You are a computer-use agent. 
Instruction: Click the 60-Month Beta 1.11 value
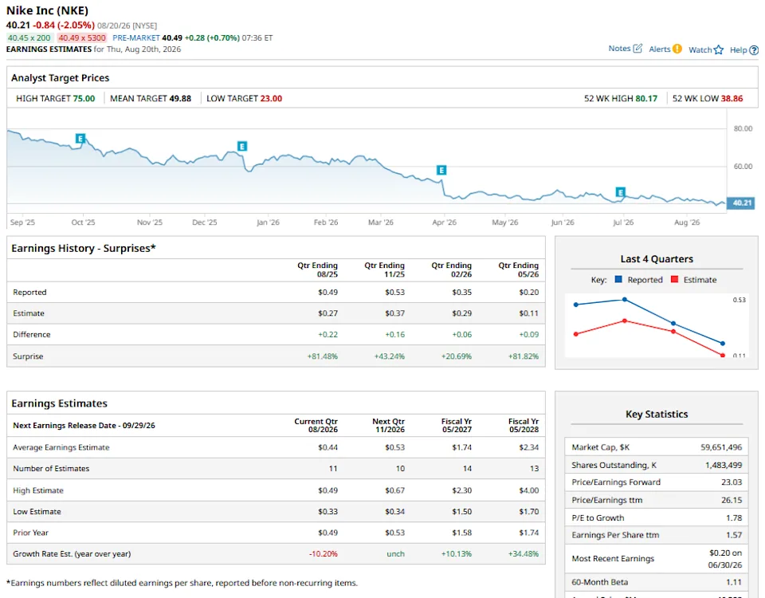point(734,582)
